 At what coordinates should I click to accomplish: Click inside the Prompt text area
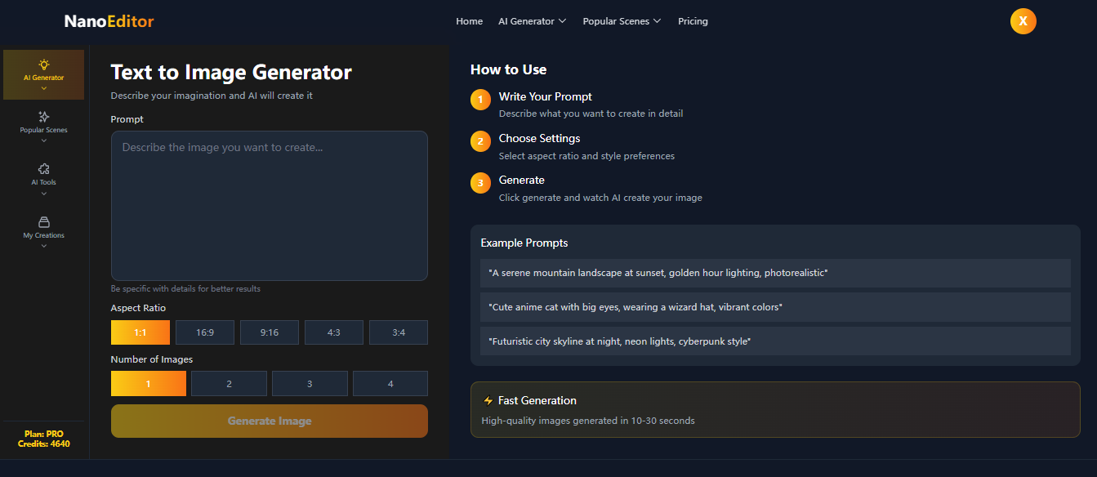[269, 204]
